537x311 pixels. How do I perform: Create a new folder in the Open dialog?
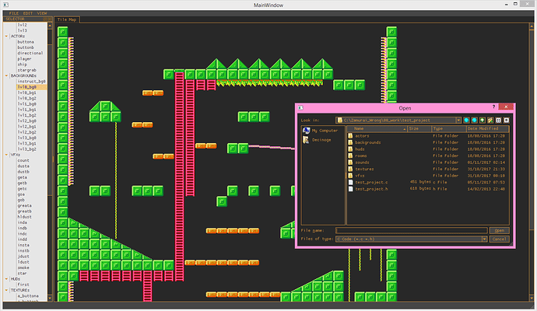click(490, 120)
